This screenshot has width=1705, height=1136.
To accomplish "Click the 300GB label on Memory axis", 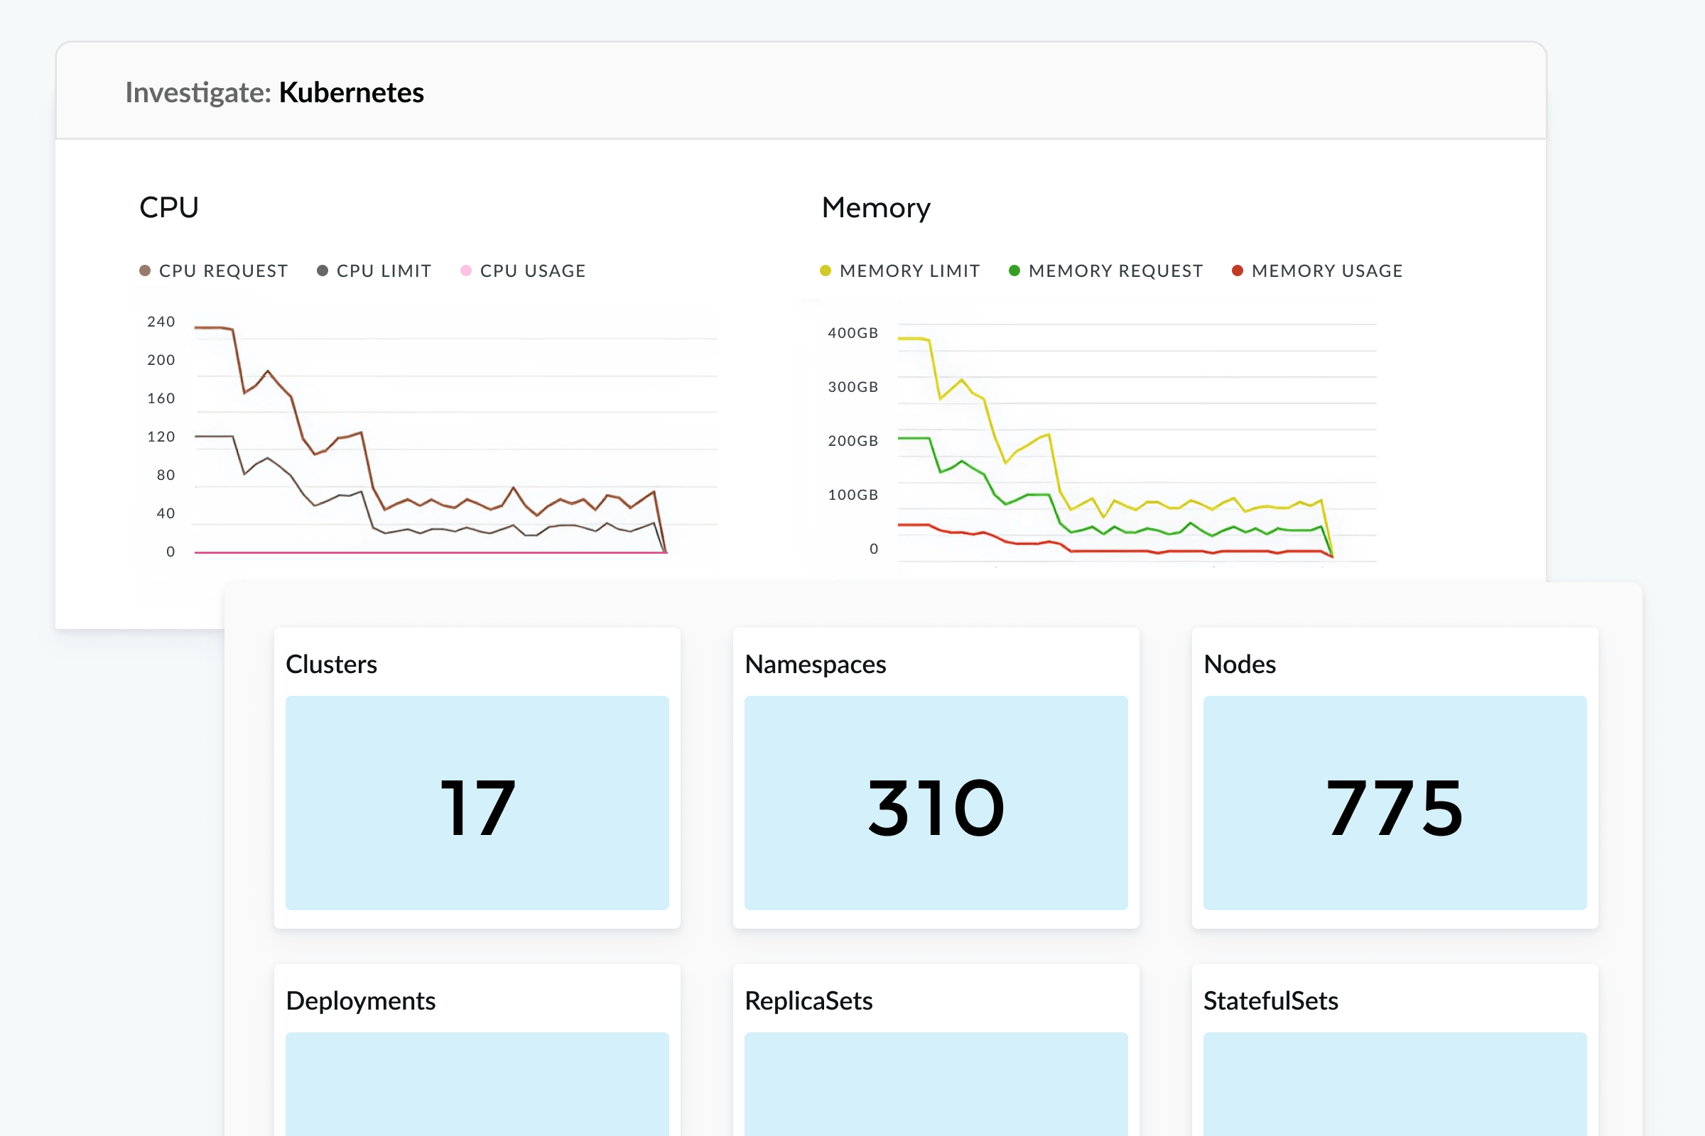I will [853, 387].
